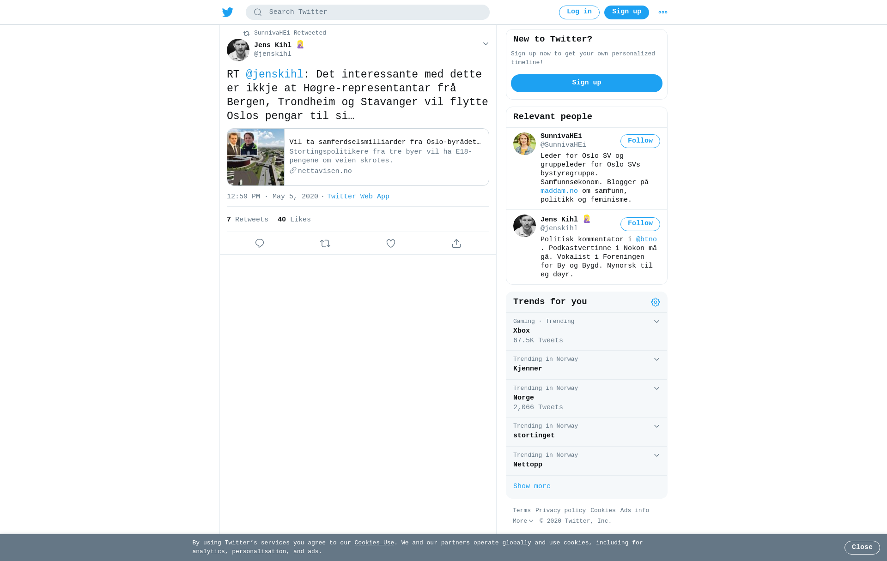Image resolution: width=887 pixels, height=561 pixels.
Task: Open the three-dot more menu in header
Action: tap(663, 12)
